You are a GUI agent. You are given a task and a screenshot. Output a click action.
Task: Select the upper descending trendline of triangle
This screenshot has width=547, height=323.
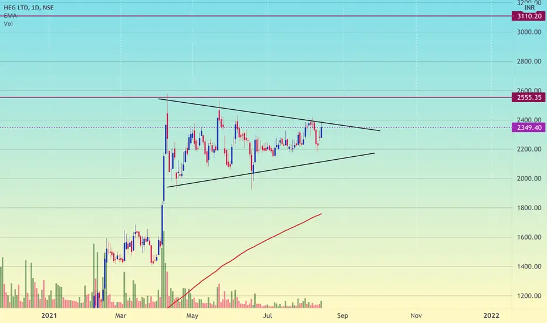pyautogui.click(x=269, y=115)
